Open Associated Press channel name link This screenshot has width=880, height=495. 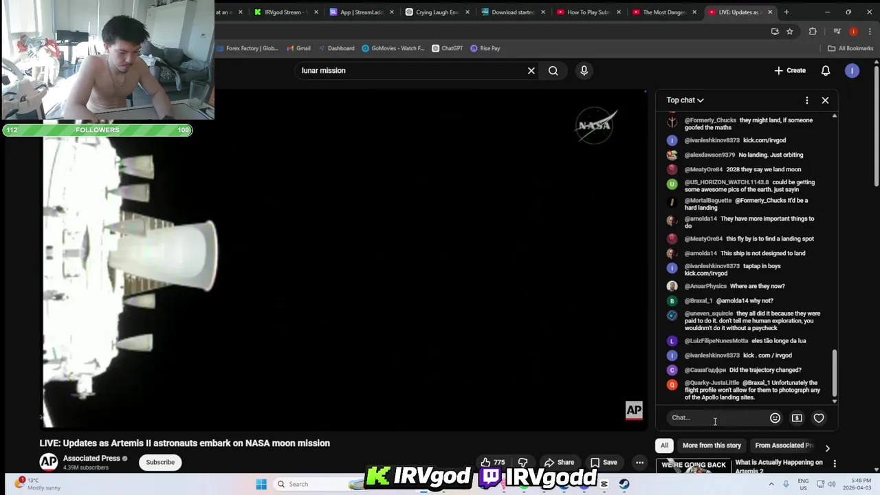(91, 459)
